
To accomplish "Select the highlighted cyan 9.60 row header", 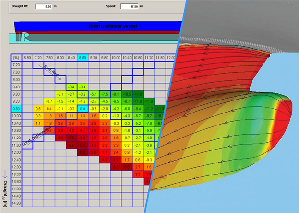I will [16, 109].
